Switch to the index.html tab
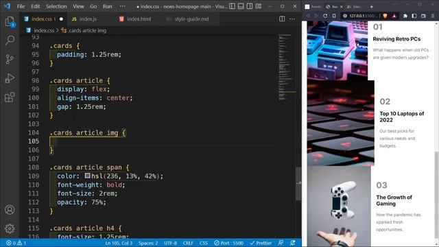The width and height of the screenshot is (439, 247). pyautogui.click(x=139, y=19)
